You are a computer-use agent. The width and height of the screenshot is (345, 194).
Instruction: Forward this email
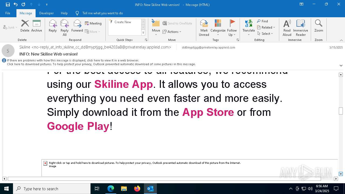[77, 26]
